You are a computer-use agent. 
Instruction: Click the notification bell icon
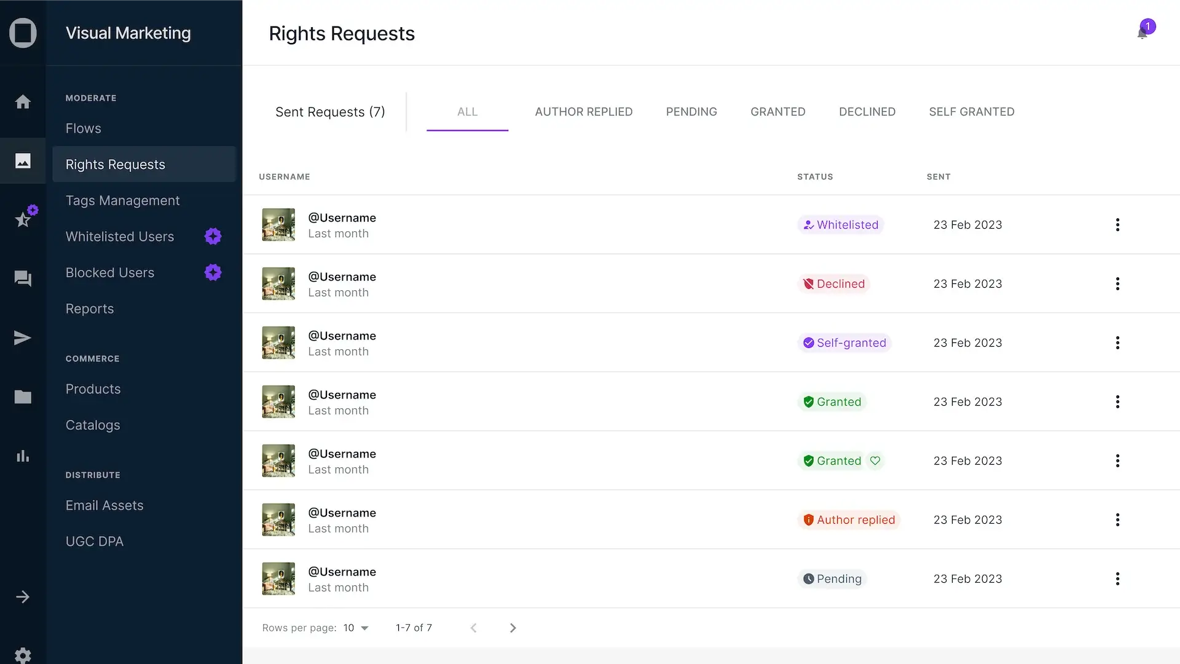point(1142,33)
